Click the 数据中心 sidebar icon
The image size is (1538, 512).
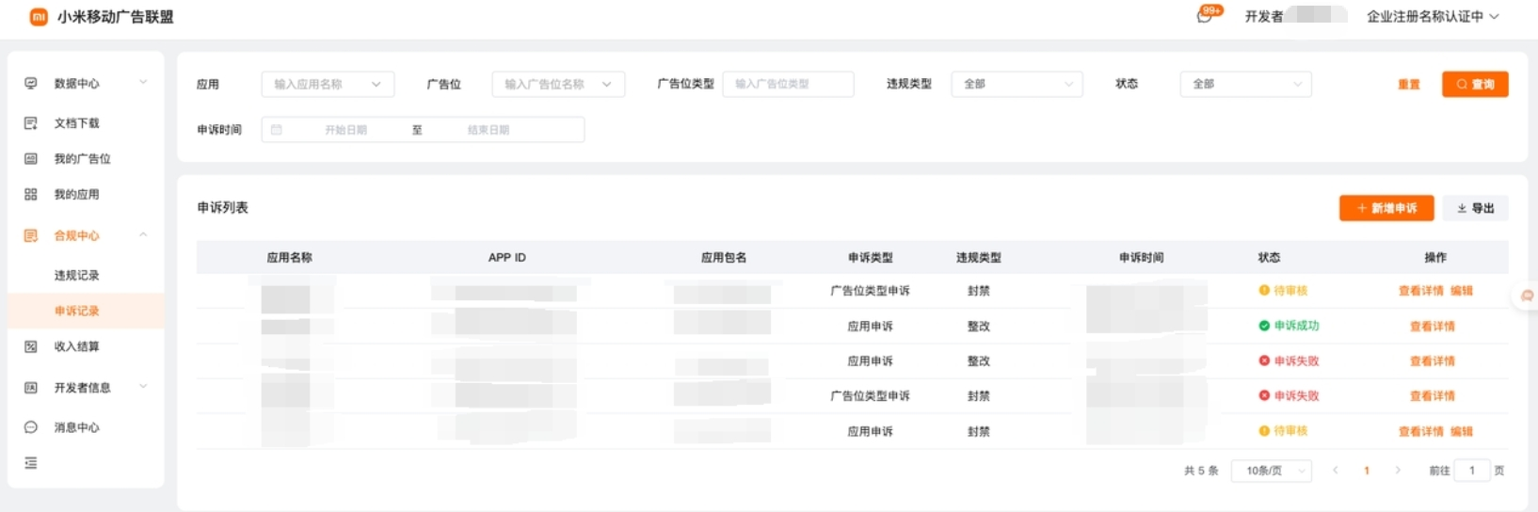[x=31, y=84]
